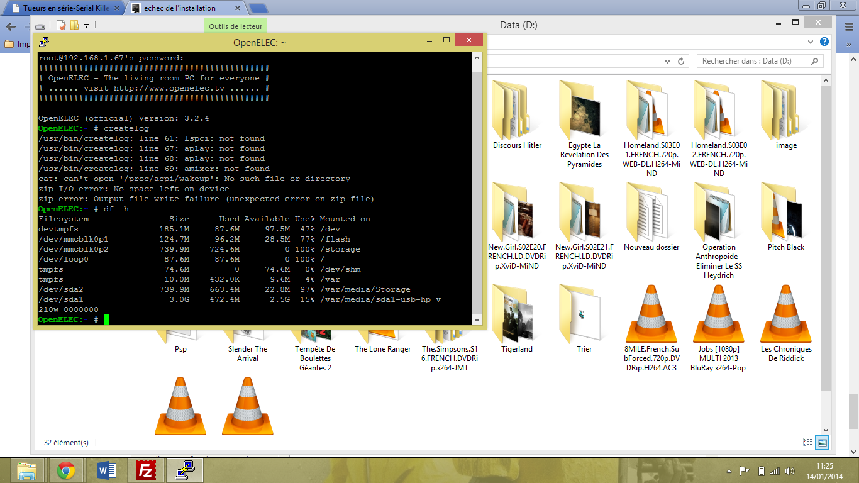Image resolution: width=859 pixels, height=483 pixels.
Task: Expand the quick access toolbar customize arrow
Action: point(86,26)
